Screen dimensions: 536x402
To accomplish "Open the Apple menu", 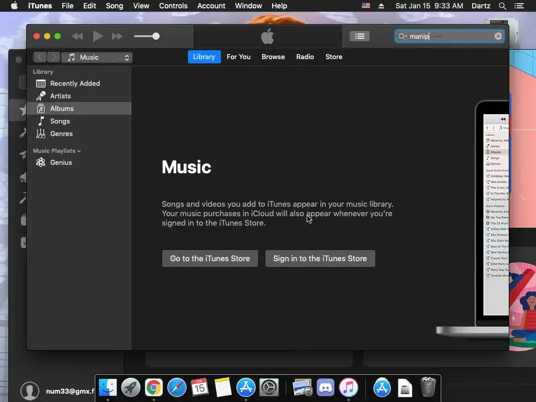I will point(14,6).
